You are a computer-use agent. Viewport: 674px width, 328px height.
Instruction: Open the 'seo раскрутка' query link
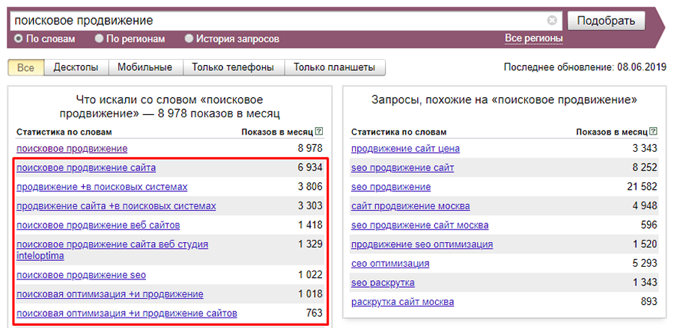point(383,282)
